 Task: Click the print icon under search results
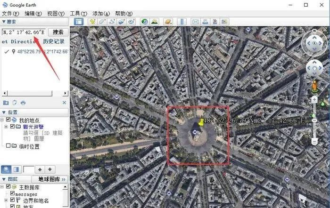point(23,103)
